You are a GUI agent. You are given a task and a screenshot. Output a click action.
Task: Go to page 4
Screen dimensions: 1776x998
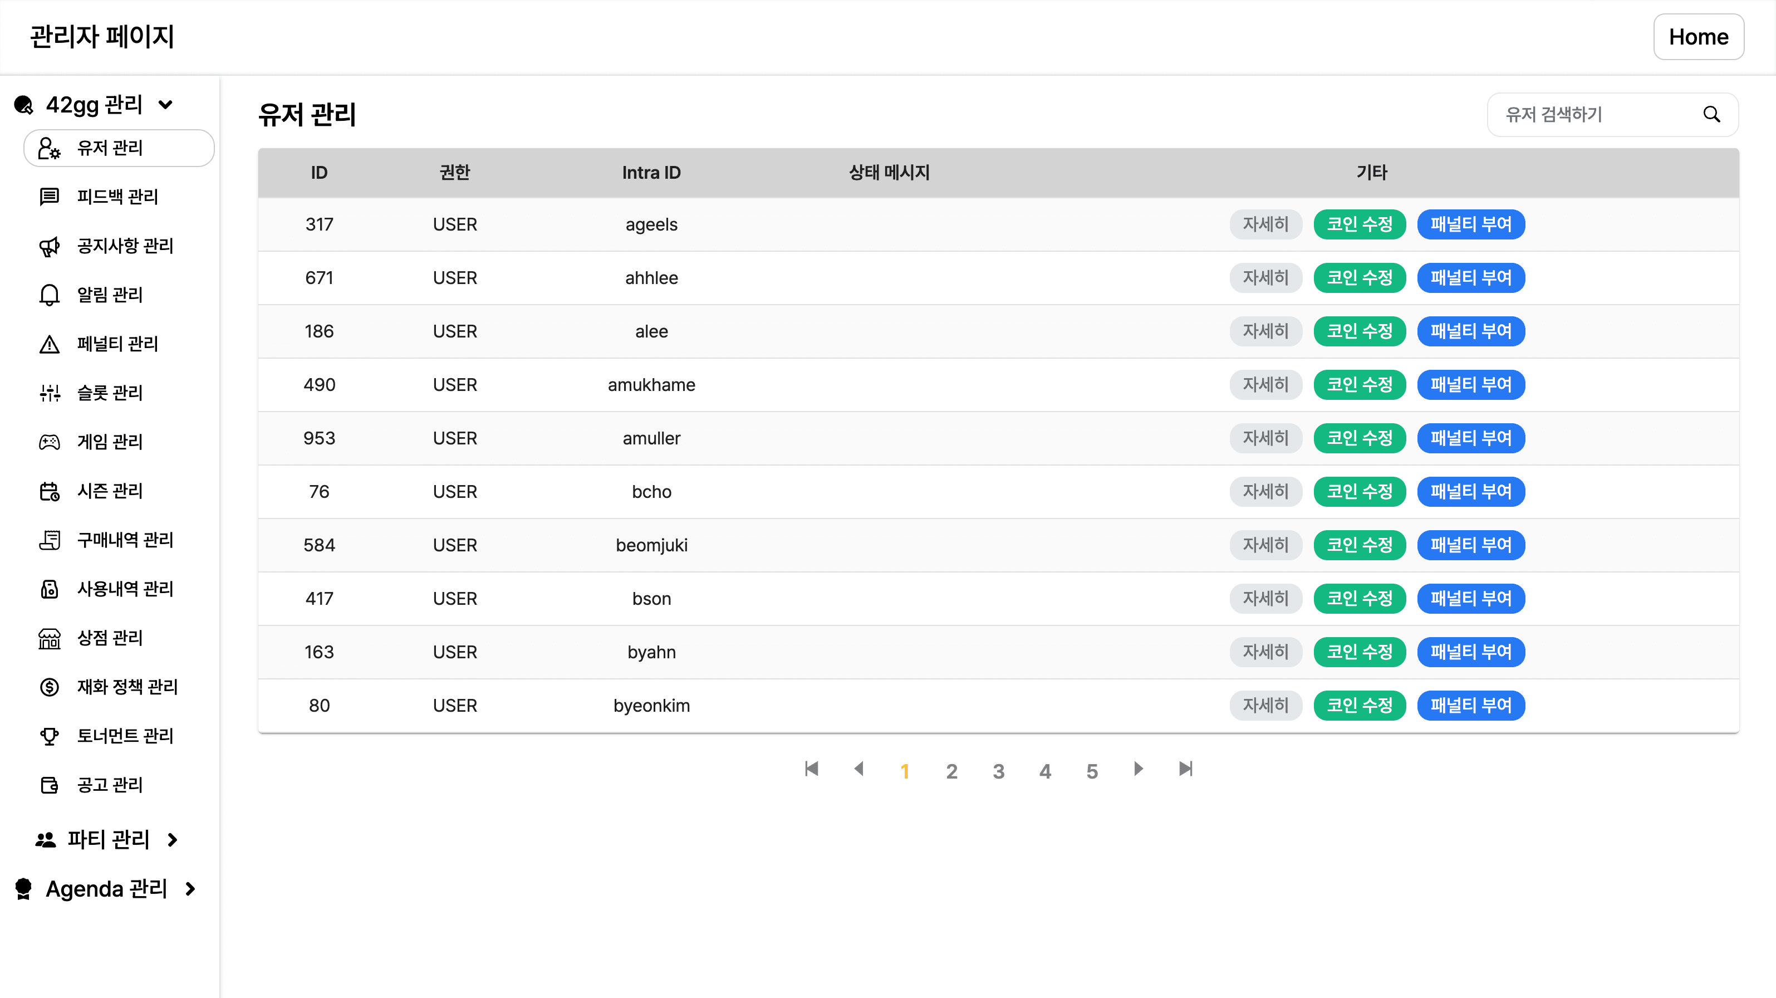click(x=1045, y=771)
